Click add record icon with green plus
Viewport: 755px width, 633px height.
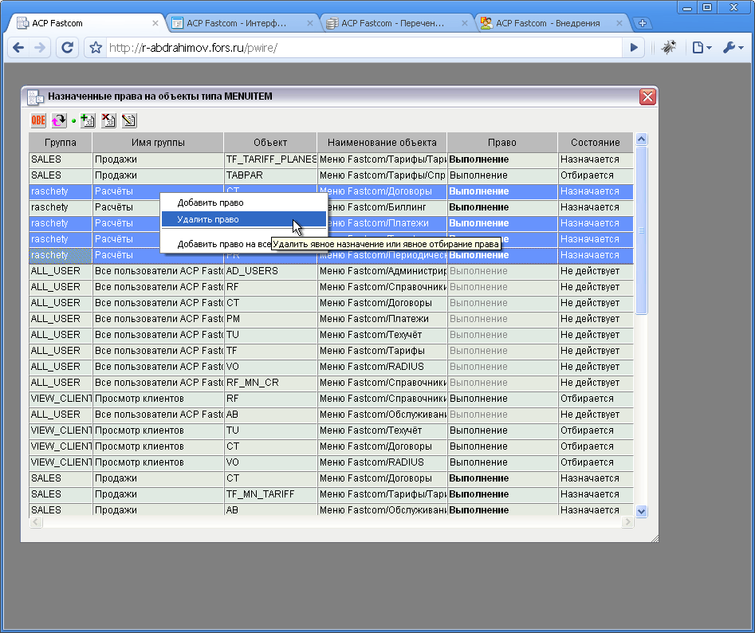(87, 120)
